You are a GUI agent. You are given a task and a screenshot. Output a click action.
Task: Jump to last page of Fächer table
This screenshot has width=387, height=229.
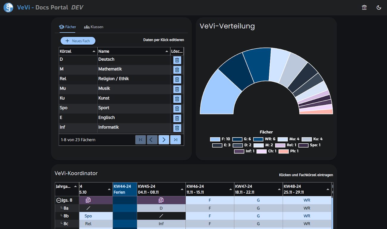pos(175,139)
